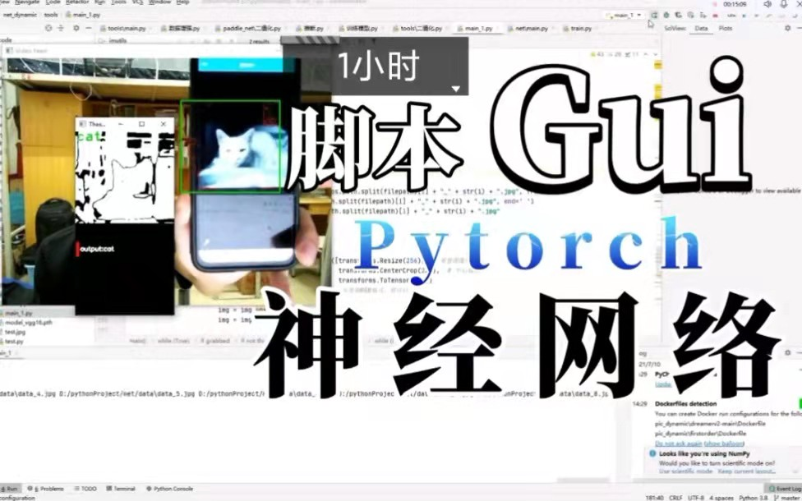Open the TODO tool window
The width and height of the screenshot is (802, 501).
pos(85,489)
